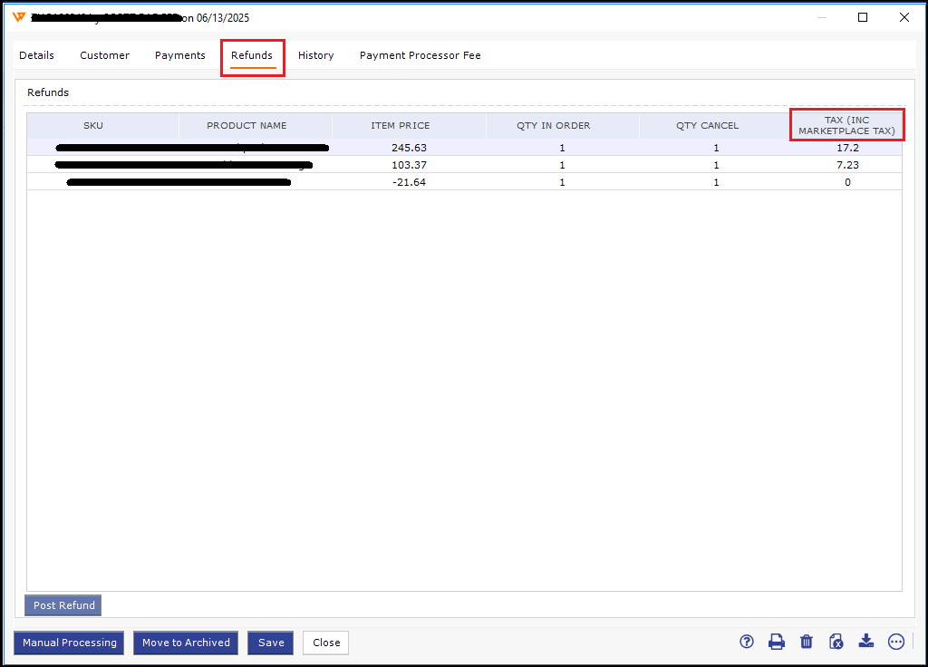This screenshot has height=667, width=928.
Task: Go to the Payments tab
Action: point(180,55)
